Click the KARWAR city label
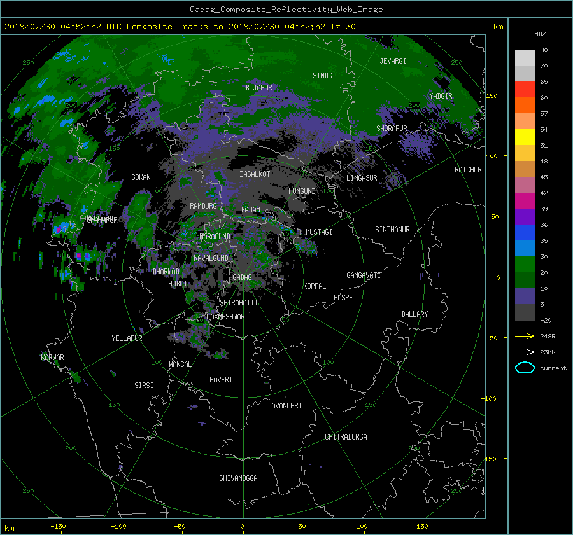Image resolution: width=573 pixels, height=535 pixels. 52,358
